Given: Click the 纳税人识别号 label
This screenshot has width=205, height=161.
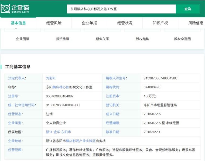Looking at the screenshot, I should (x=116, y=78).
